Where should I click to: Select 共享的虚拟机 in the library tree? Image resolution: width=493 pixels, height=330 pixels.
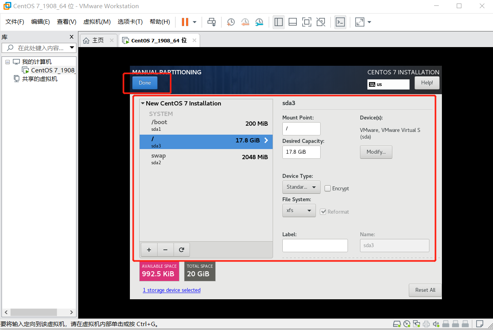[40, 79]
